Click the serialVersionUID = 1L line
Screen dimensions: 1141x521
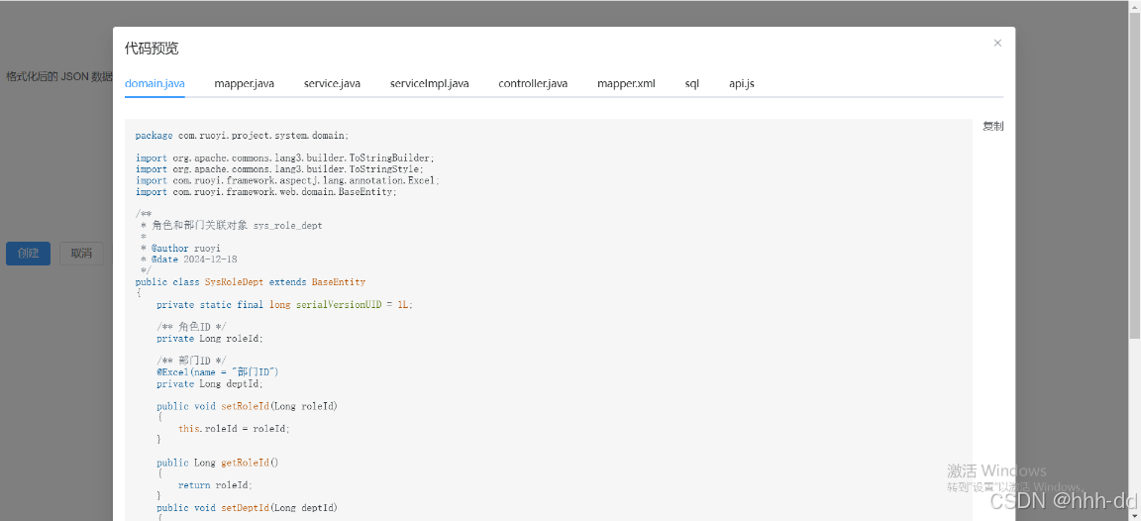coord(284,305)
